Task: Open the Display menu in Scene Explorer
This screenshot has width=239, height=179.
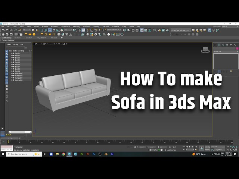Action: (x=16, y=45)
